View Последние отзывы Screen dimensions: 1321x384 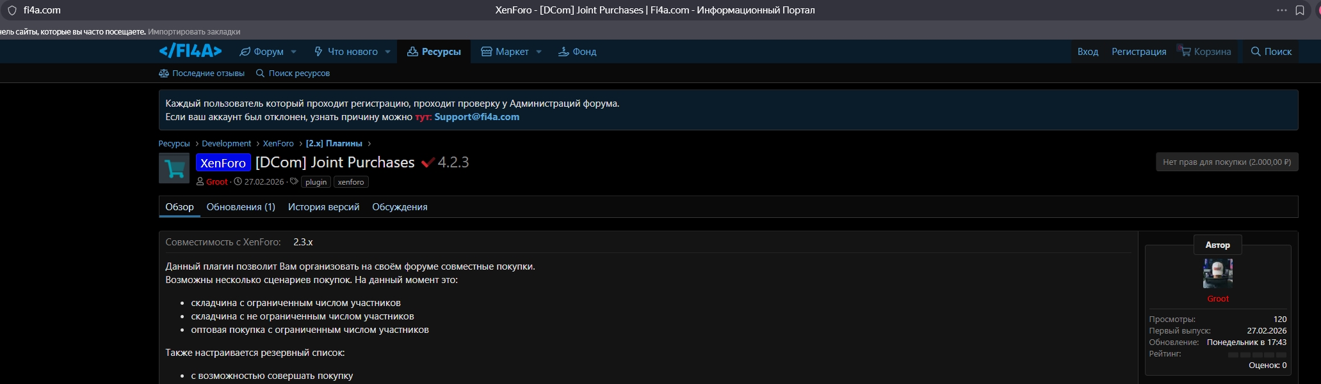tap(202, 73)
